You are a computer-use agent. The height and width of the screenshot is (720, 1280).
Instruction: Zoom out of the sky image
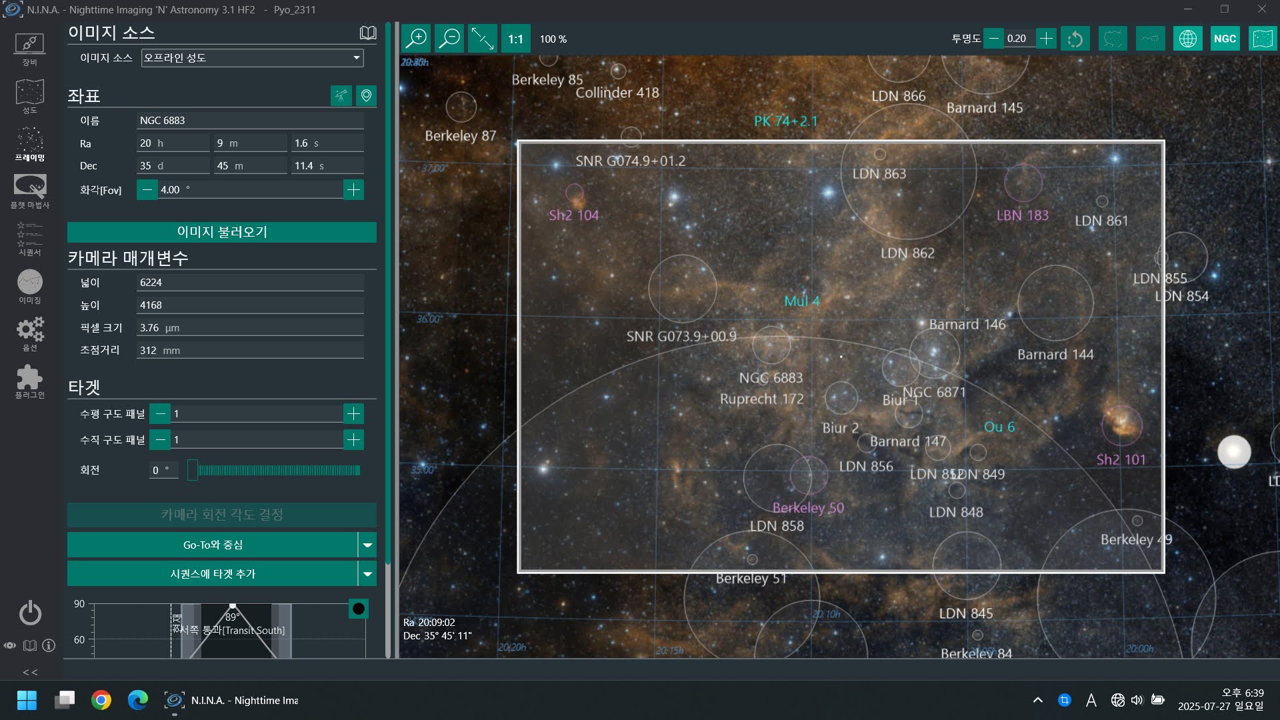pyautogui.click(x=450, y=39)
